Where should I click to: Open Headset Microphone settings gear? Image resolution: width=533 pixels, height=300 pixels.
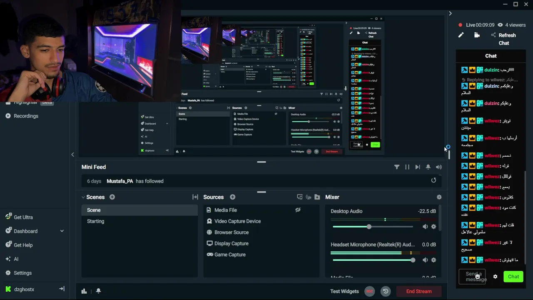pos(433,260)
